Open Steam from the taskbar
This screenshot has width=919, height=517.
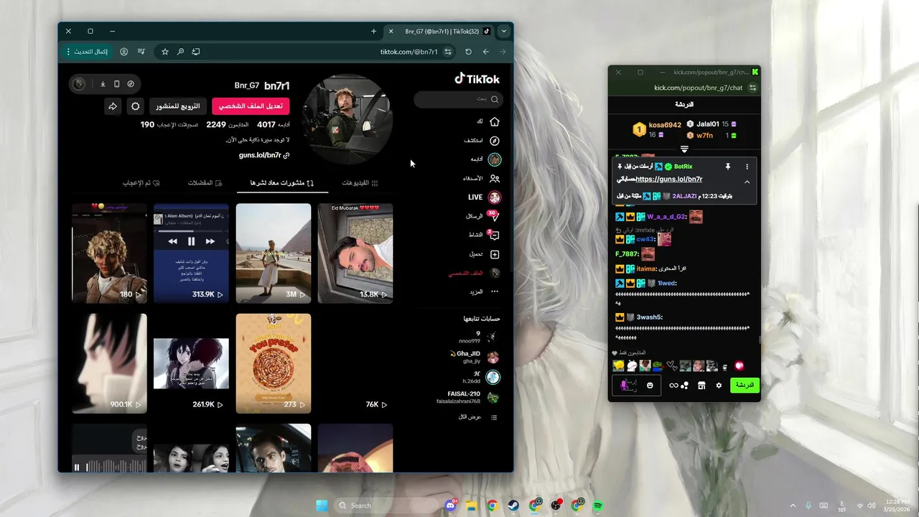pyautogui.click(x=513, y=506)
